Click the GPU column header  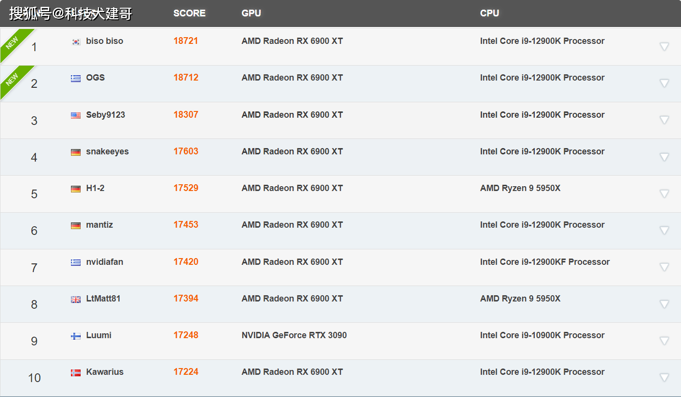251,13
